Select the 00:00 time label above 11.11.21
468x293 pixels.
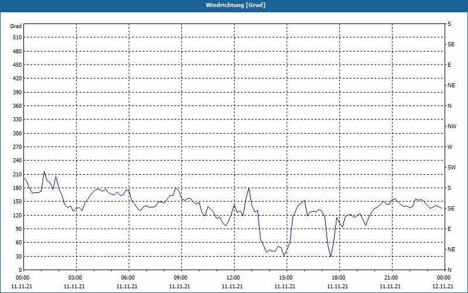[x=22, y=278]
